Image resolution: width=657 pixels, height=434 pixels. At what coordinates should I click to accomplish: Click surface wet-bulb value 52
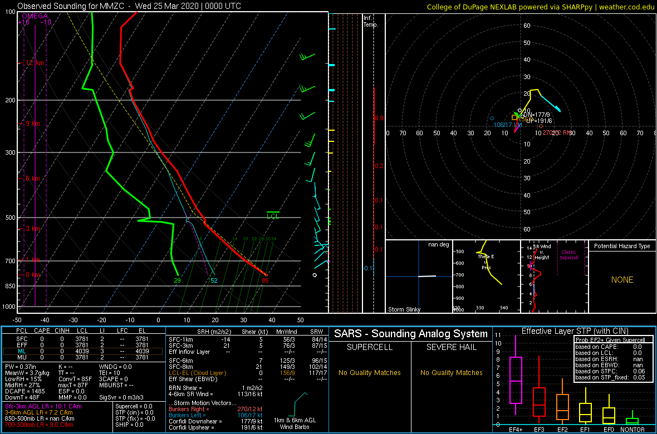[214, 280]
